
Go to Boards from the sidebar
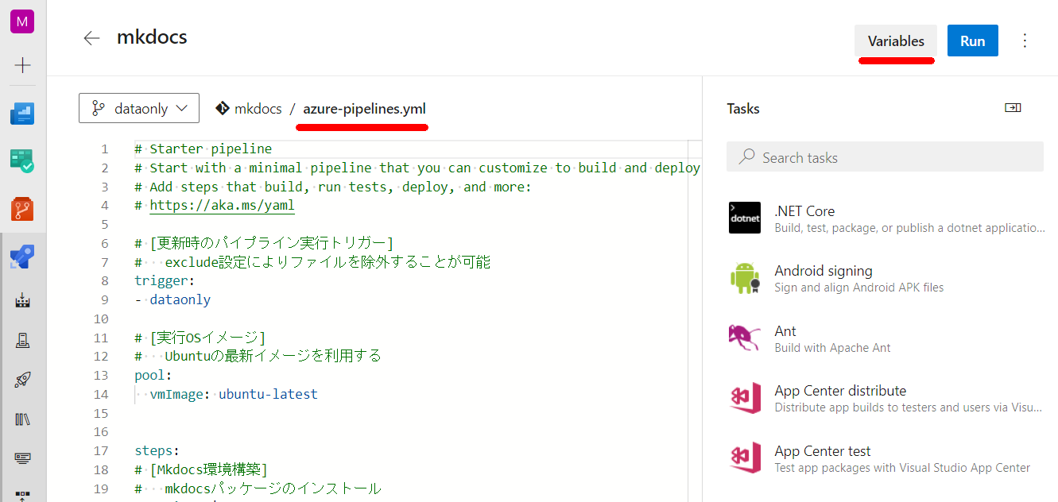click(22, 161)
